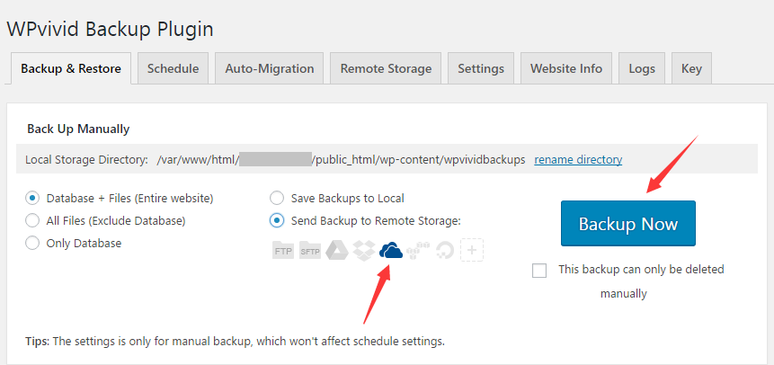Pick the blue OneDrive cloud icon
This screenshot has width=774, height=365.
coord(391,251)
